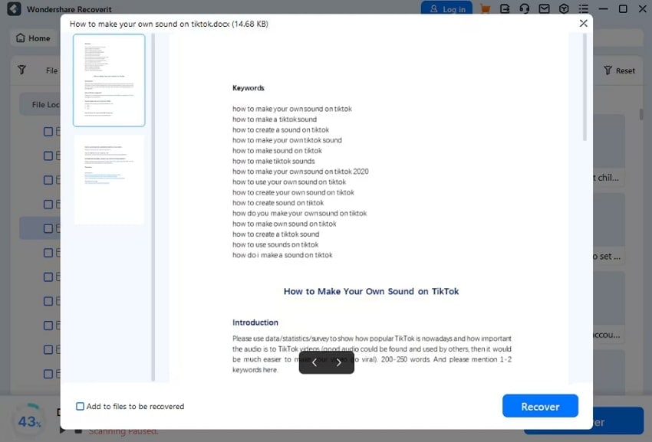The image size is (652, 442).
Task: Click the Introduction heading in preview
Action: click(x=255, y=322)
